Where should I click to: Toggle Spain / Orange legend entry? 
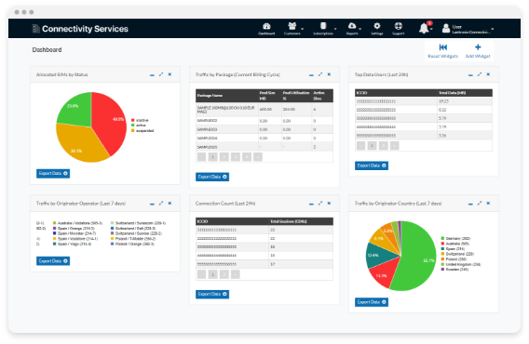tap(74, 229)
